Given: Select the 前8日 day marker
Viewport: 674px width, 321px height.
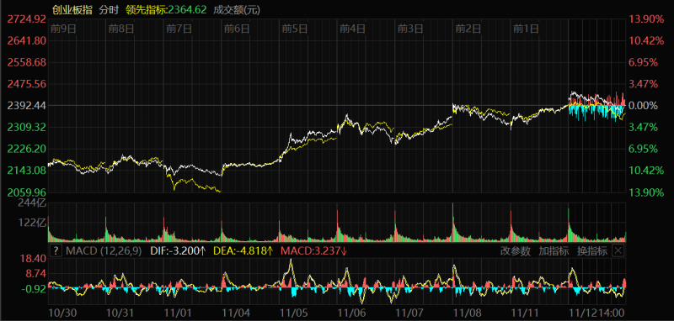Looking at the screenshot, I should click(121, 29).
